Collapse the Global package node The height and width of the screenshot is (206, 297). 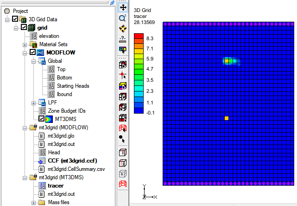click(x=33, y=61)
